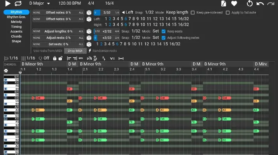
Task: Click the closed padlock icon
Action: pyautogui.click(x=55, y=58)
